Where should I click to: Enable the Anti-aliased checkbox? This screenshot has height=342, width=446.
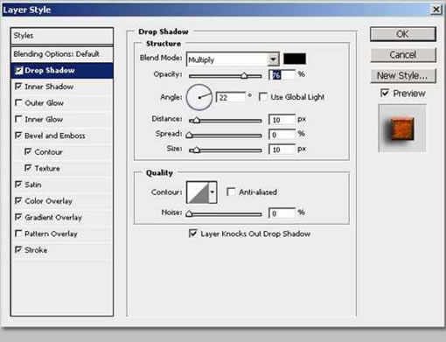[x=231, y=192]
